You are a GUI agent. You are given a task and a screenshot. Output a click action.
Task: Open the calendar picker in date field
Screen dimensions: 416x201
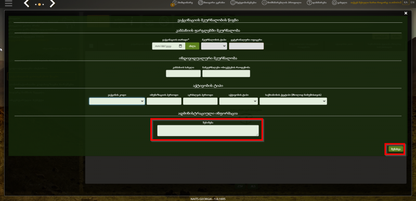pyautogui.click(x=180, y=46)
